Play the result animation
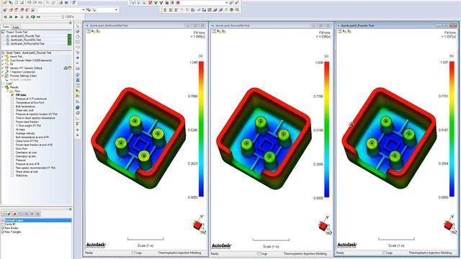The height and width of the screenshot is (259, 461). (x=16, y=17)
